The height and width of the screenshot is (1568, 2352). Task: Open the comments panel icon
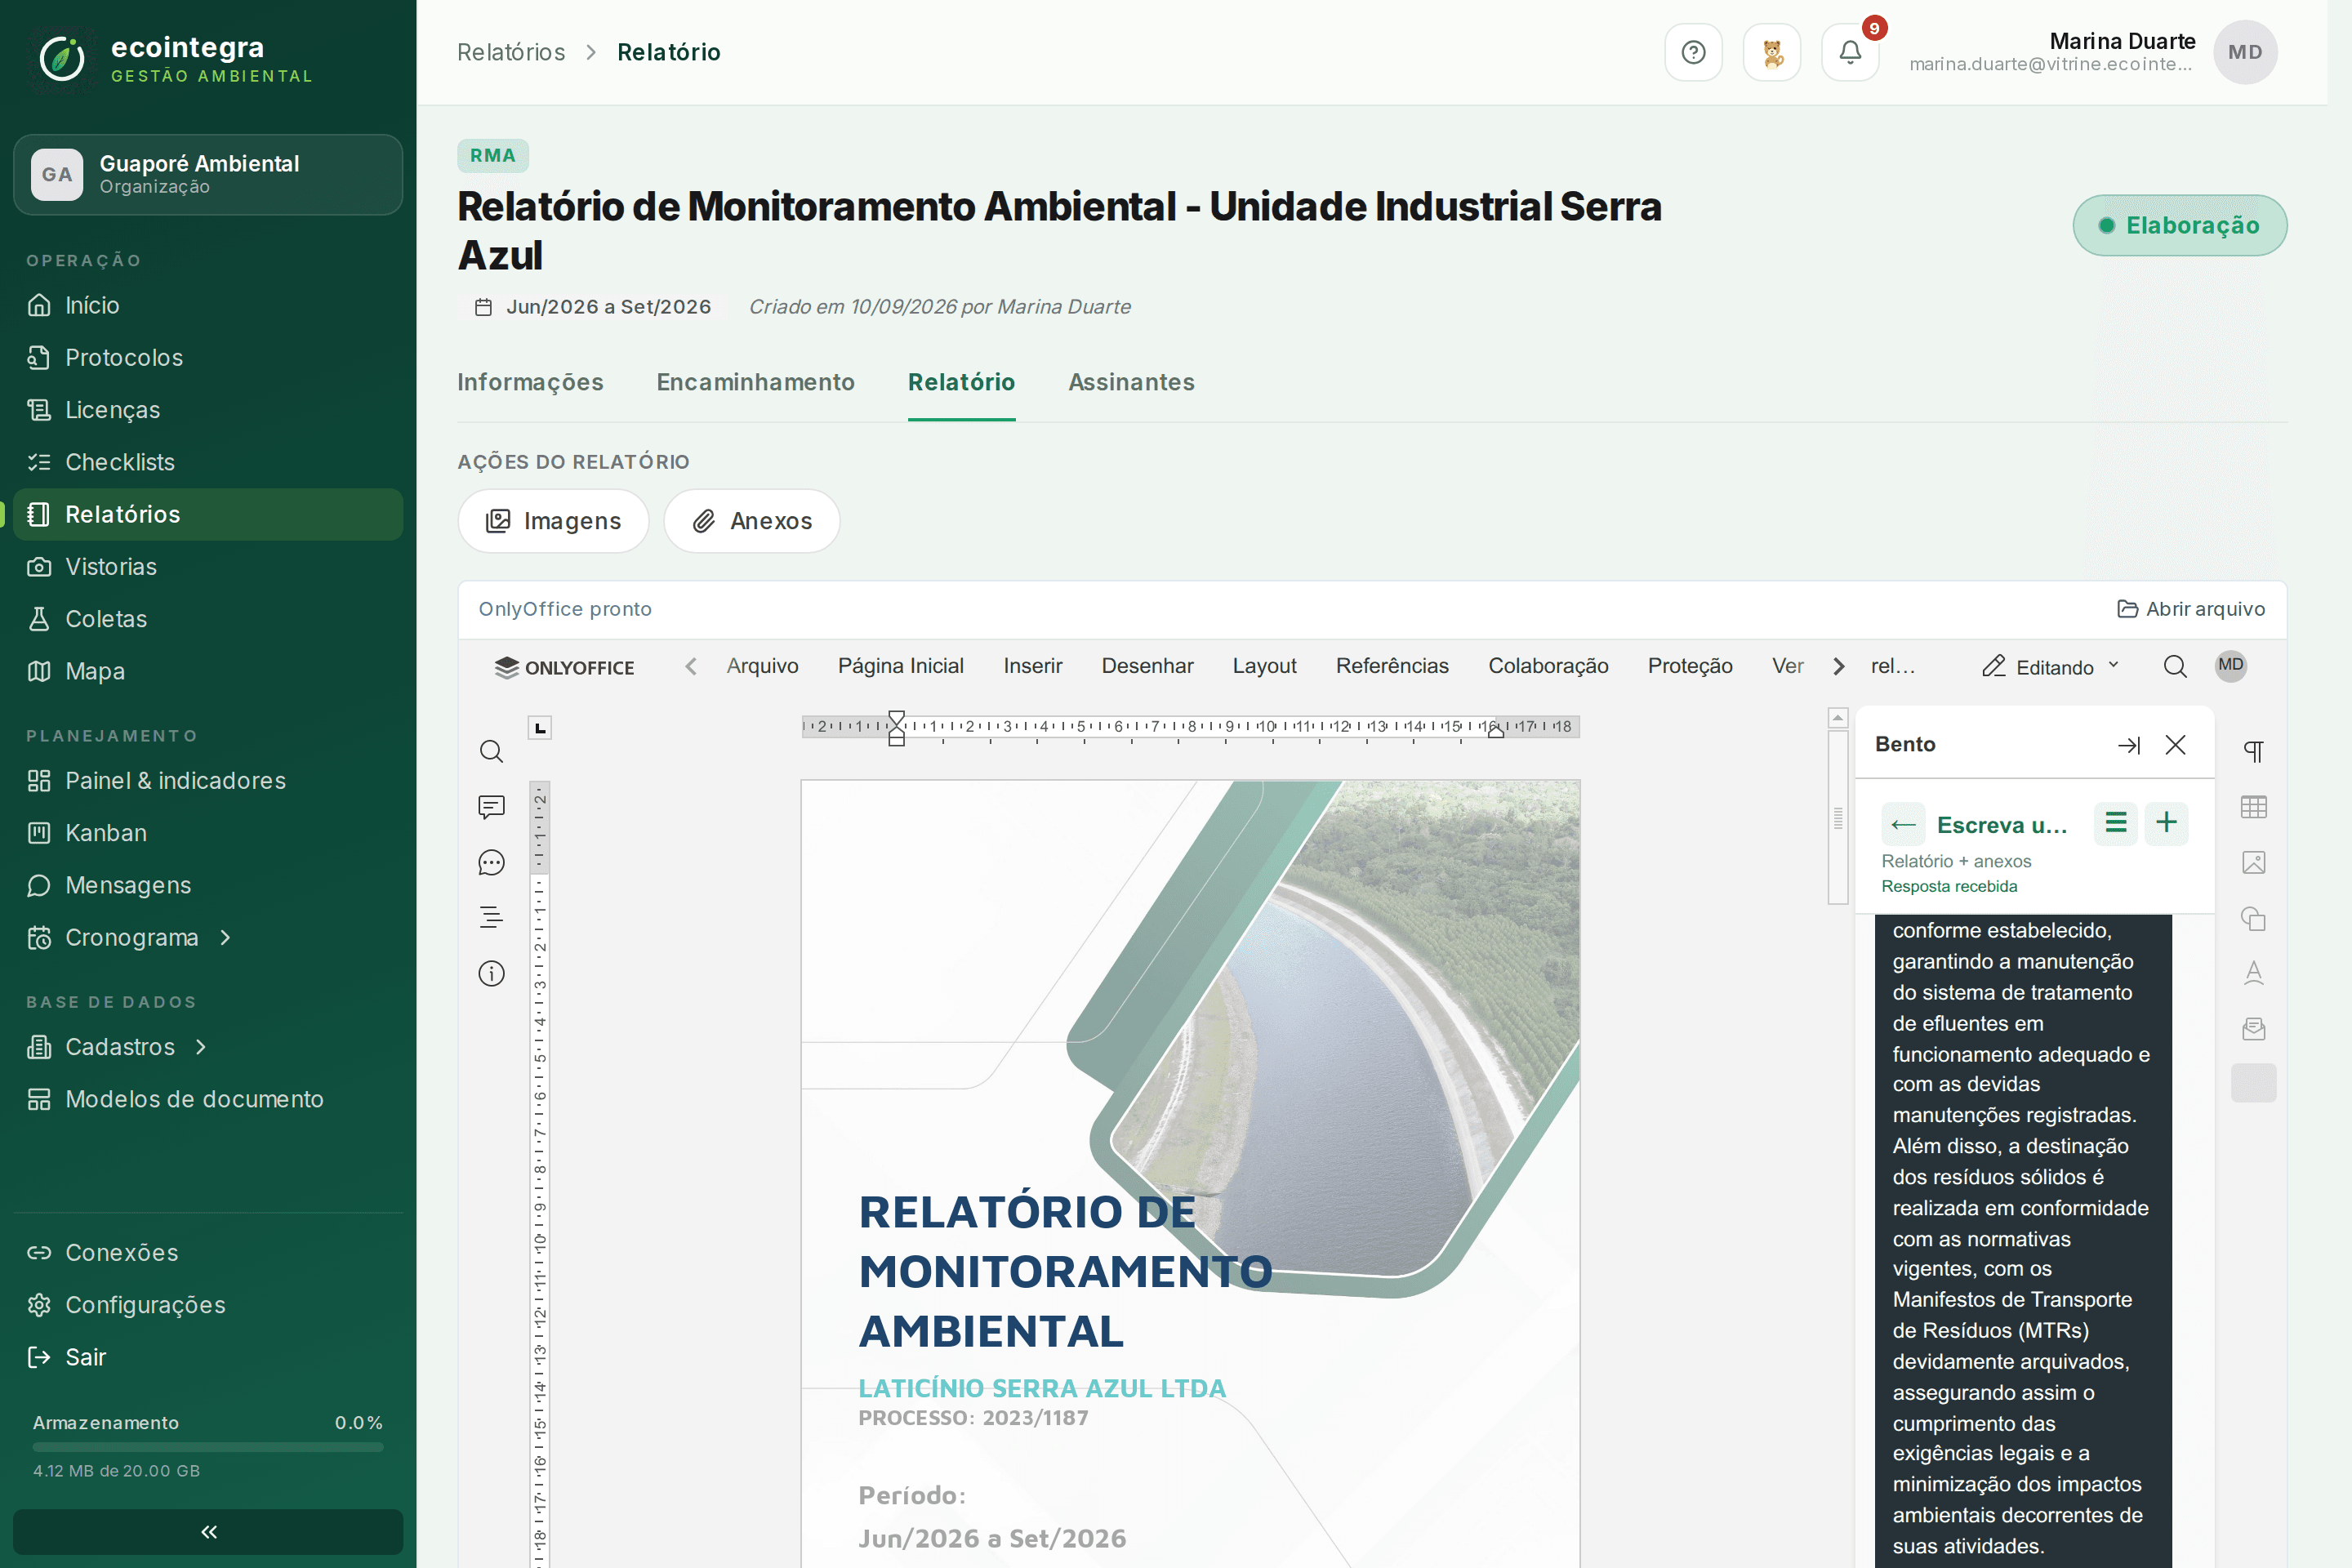(x=491, y=807)
